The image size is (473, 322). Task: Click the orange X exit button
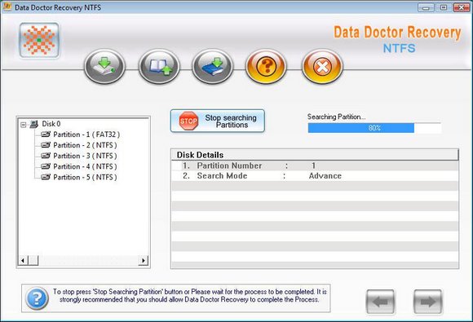pos(322,67)
